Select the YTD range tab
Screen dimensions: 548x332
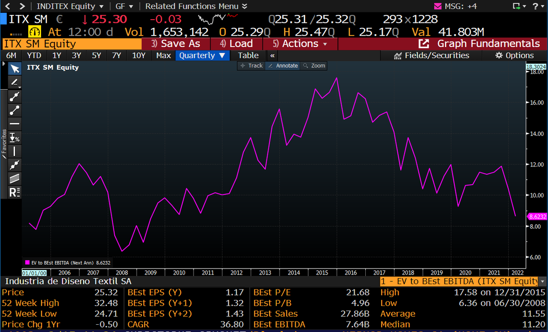[x=34, y=56]
